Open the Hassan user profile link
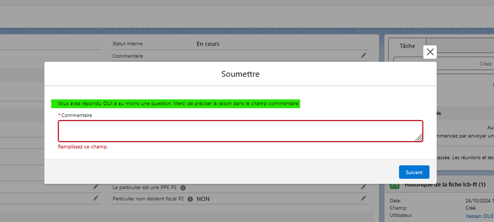Viewport: 494px width, 222px height. coord(479,216)
